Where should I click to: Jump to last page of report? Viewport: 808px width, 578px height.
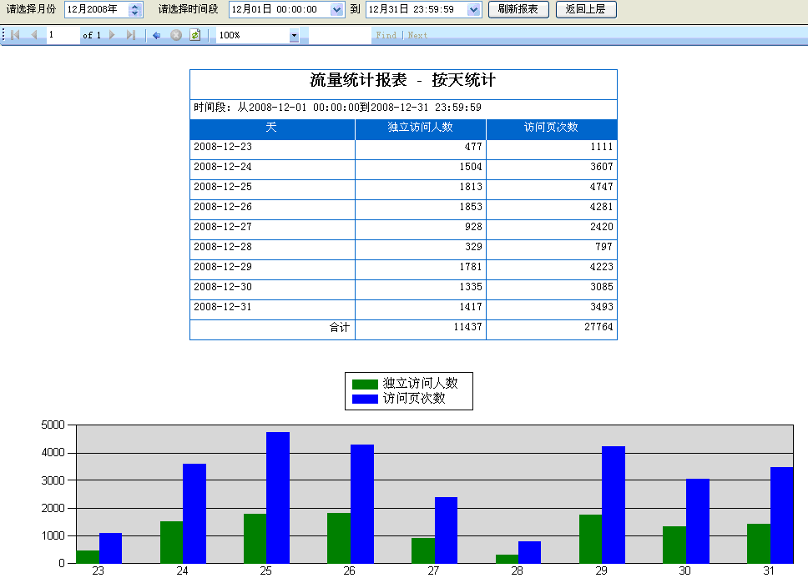click(131, 35)
